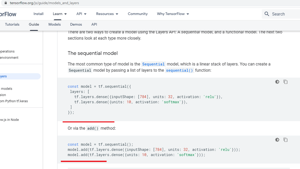
Task: Switch to the Tutorials tab
Action: [x=12, y=24]
